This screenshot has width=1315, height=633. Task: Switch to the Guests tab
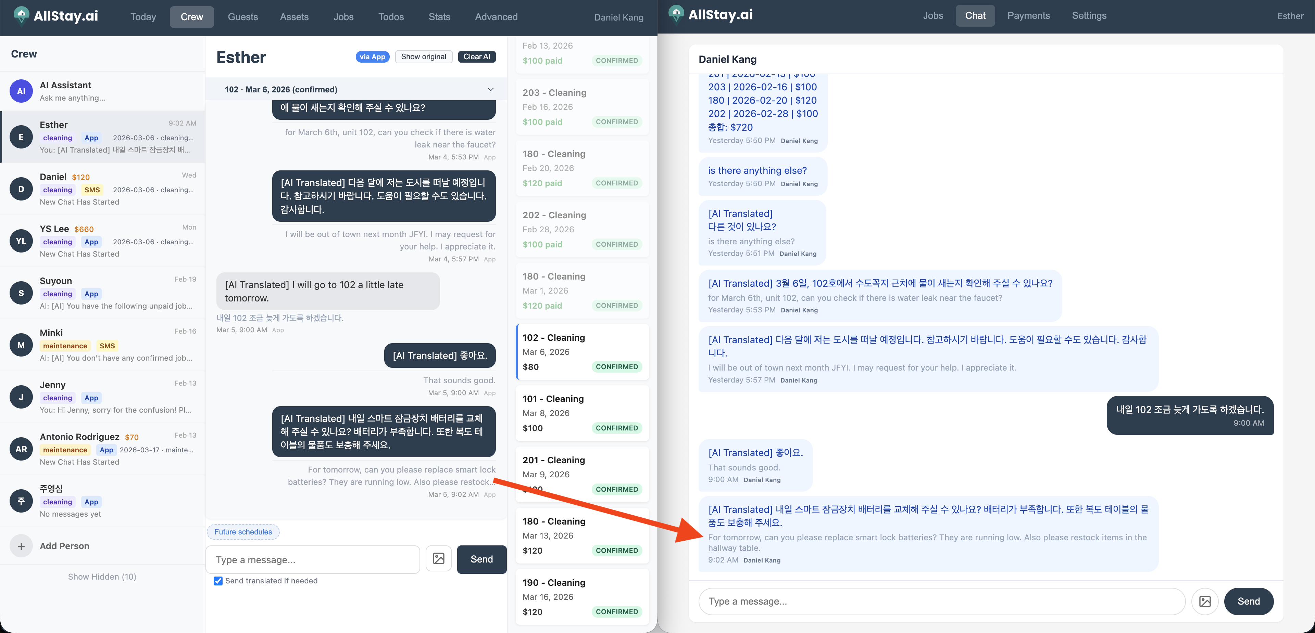tap(242, 17)
